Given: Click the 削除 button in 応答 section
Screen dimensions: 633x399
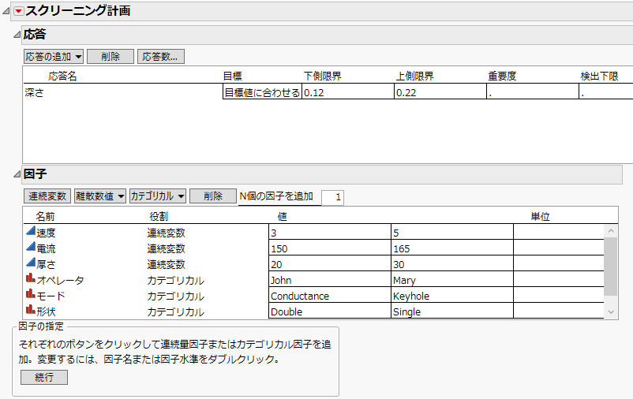Looking at the screenshot, I should [110, 57].
